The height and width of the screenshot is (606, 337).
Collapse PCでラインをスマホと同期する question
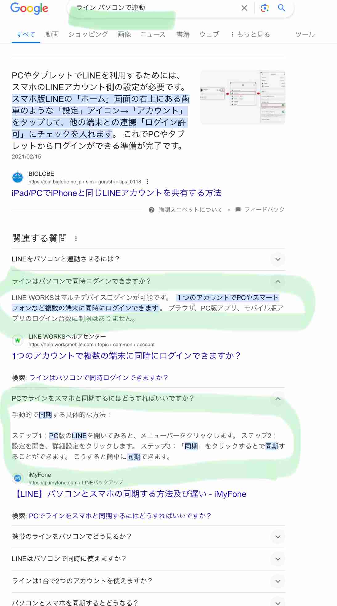tap(278, 399)
